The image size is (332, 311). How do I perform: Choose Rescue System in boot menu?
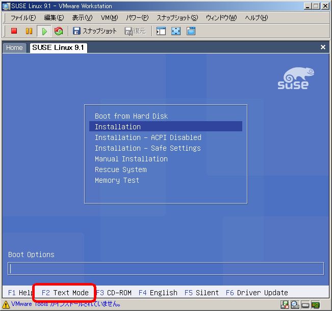click(120, 169)
